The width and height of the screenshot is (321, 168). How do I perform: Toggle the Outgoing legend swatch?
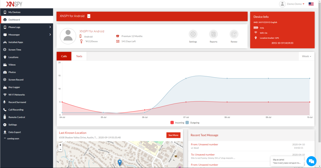187,123
